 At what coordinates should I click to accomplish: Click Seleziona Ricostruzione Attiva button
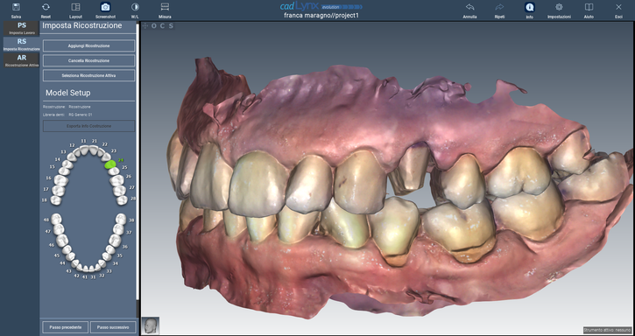88,76
